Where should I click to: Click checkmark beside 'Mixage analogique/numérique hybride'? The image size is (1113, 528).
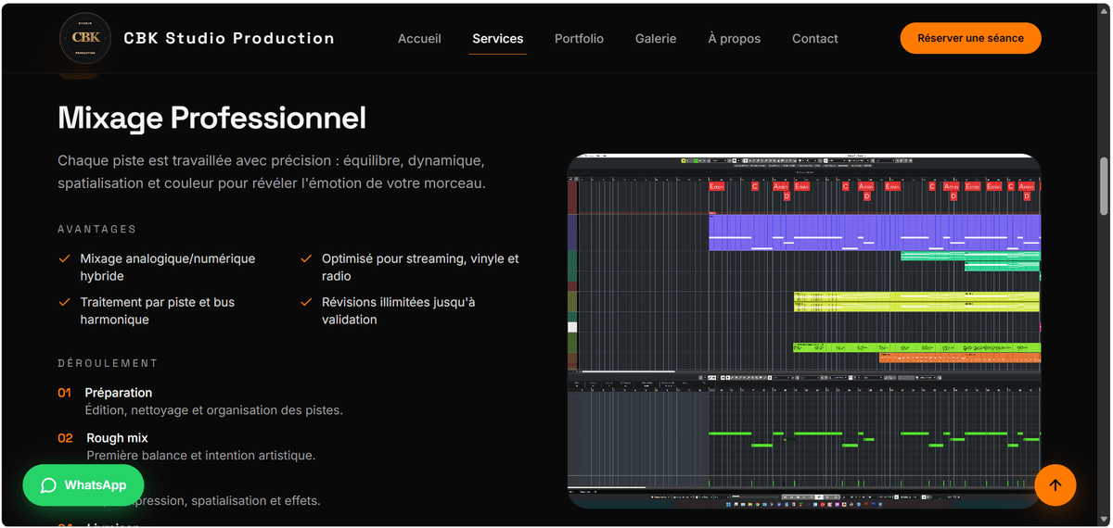click(x=64, y=258)
